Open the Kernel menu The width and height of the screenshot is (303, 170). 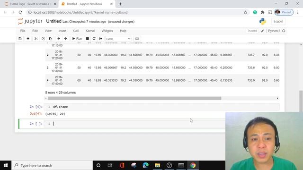point(90,31)
